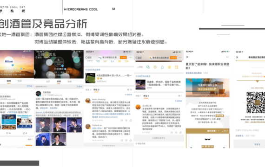Tap the yellow star Qzone share icon
The height and width of the screenshot is (167, 265).
tap(169, 67)
